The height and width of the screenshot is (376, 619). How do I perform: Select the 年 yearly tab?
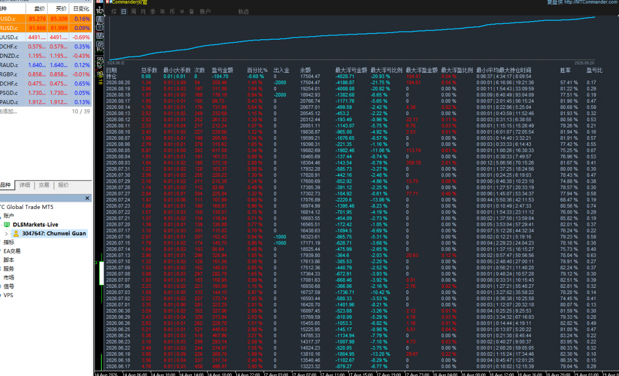point(162,11)
